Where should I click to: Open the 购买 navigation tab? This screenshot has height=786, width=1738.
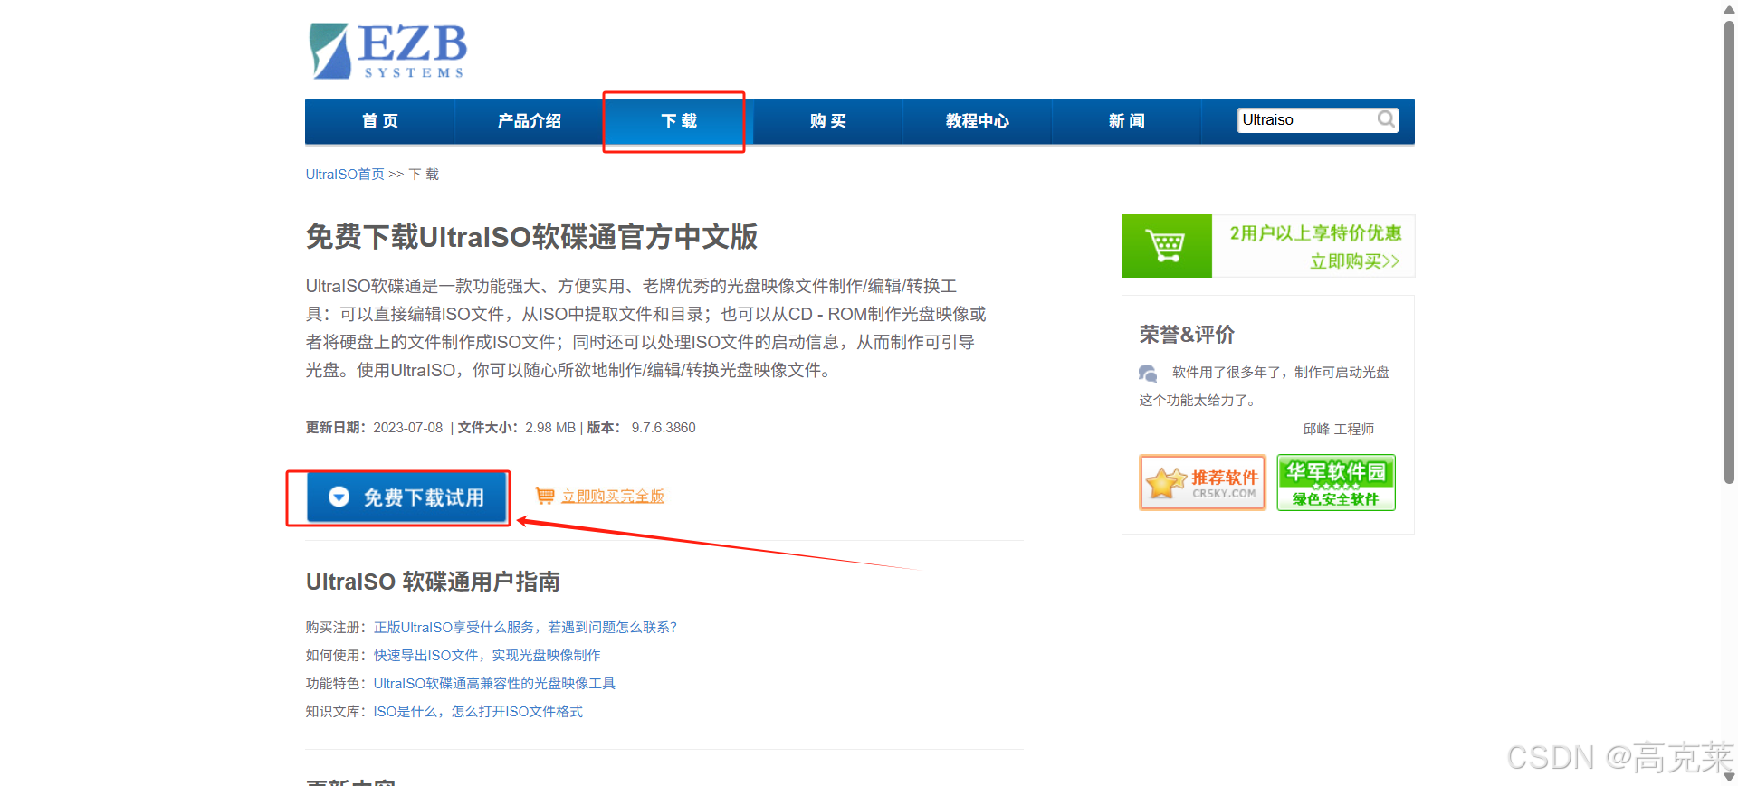point(828,121)
